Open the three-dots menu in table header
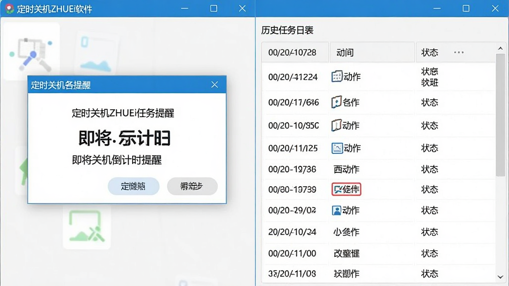The image size is (509, 286). (x=459, y=52)
